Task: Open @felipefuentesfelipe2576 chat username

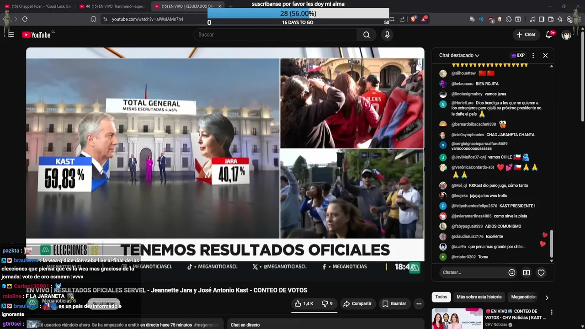Action: [x=474, y=206]
